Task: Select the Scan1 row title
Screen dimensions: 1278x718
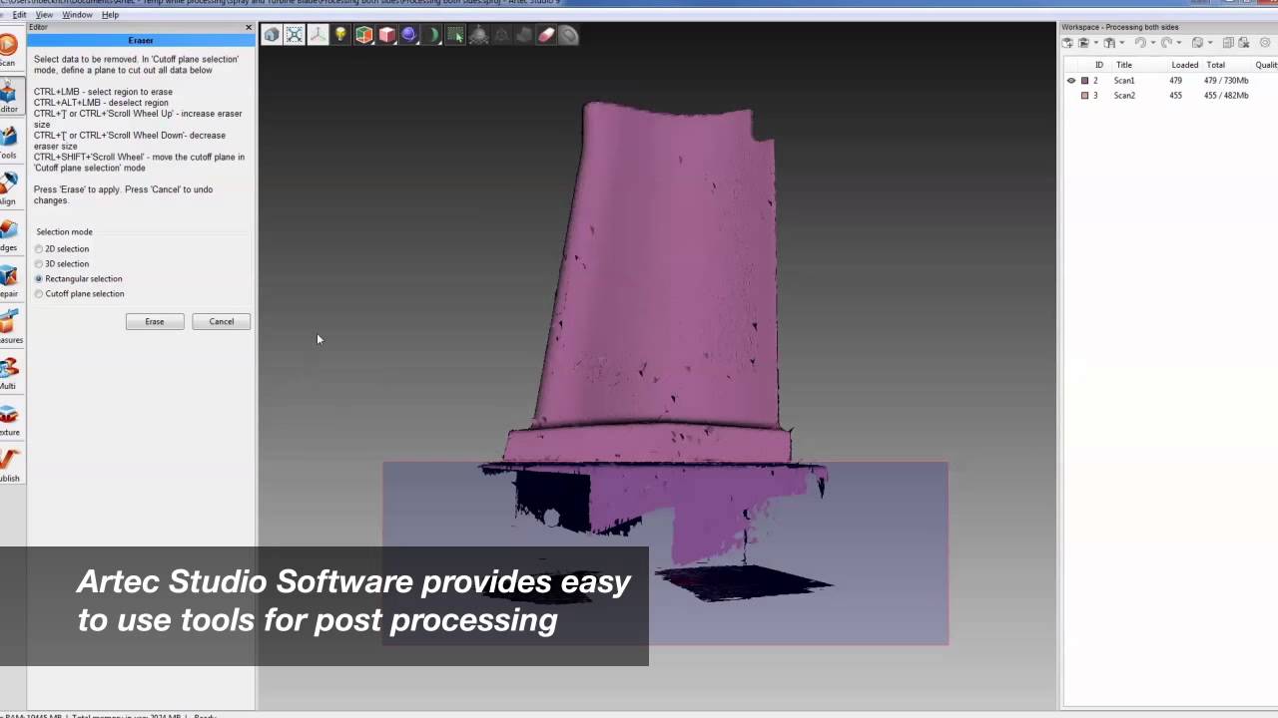Action: pos(1124,81)
